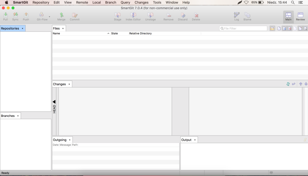Click the Sync toolbar icon
This screenshot has height=176, width=308.
15,16
